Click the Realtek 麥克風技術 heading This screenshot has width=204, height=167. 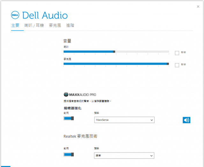click(x=80, y=136)
